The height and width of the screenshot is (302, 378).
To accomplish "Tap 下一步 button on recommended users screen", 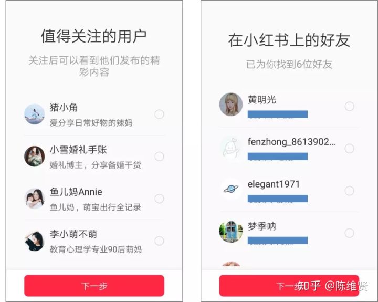I will [94, 286].
